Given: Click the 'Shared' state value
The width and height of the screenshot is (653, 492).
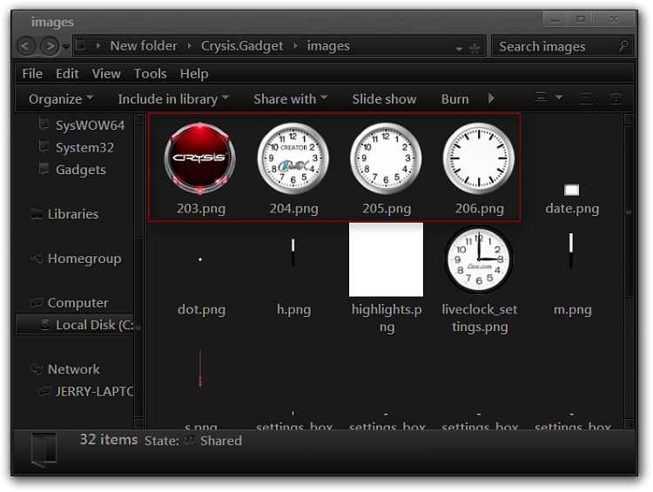Looking at the screenshot, I should click(221, 441).
